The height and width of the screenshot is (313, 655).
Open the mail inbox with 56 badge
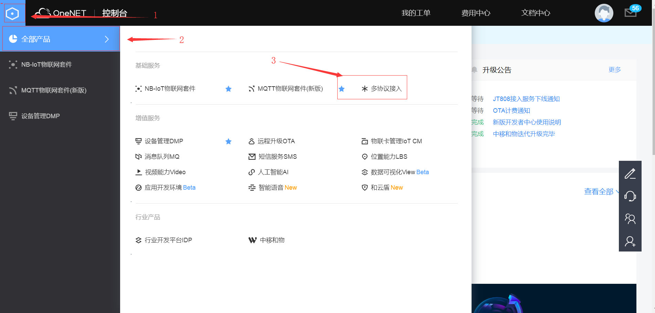[x=631, y=13]
